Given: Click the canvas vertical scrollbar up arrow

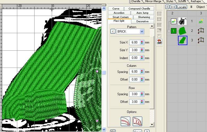Looking at the screenshot, I should tap(104, 8).
